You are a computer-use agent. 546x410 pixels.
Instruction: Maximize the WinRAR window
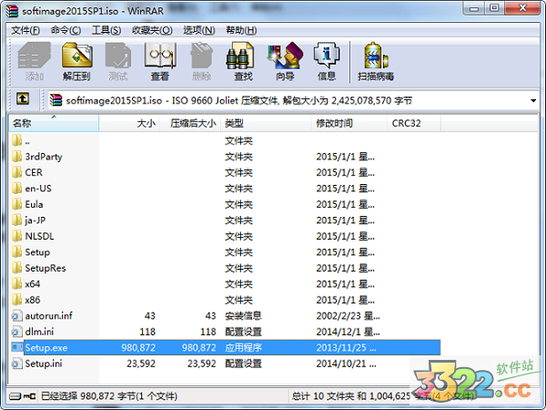[x=494, y=8]
